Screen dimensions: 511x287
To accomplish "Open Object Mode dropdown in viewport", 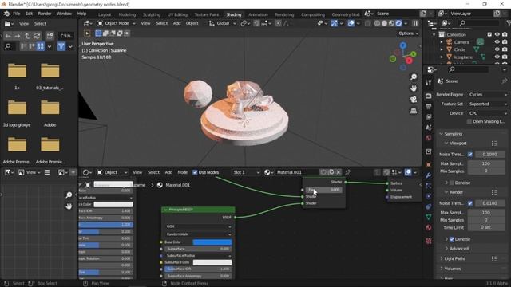I will click(117, 23).
